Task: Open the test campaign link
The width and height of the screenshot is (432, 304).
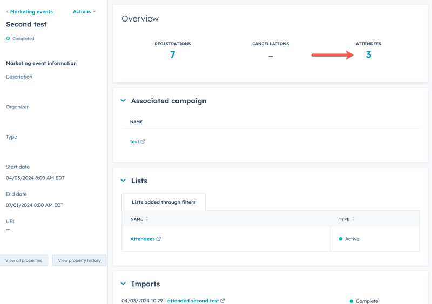Action: tap(134, 142)
